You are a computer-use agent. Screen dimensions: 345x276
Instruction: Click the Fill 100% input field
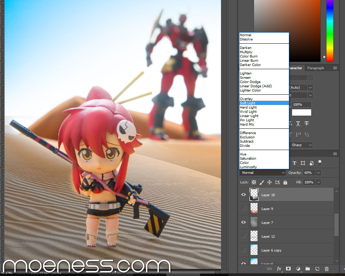click(309, 182)
